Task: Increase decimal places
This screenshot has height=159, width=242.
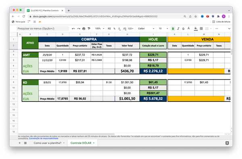Action: 125,29
